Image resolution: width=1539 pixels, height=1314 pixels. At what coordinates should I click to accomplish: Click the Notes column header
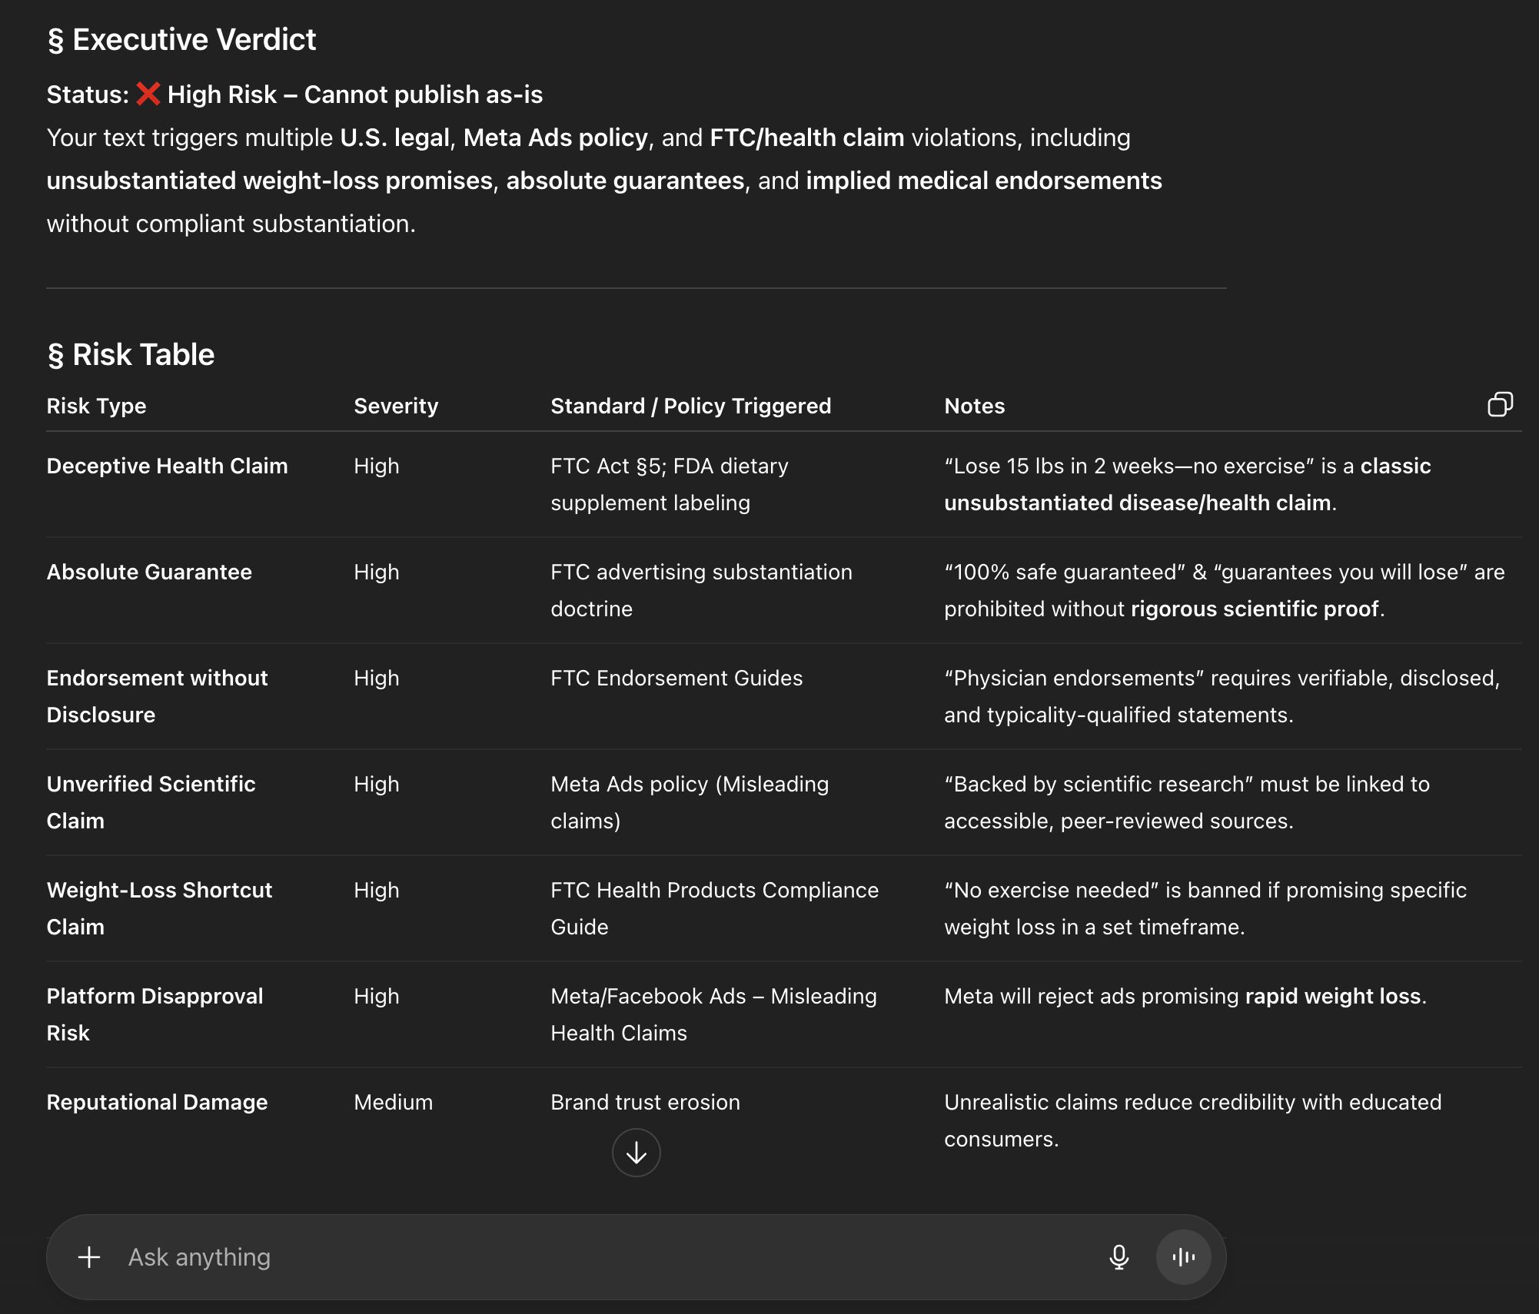tap(974, 406)
